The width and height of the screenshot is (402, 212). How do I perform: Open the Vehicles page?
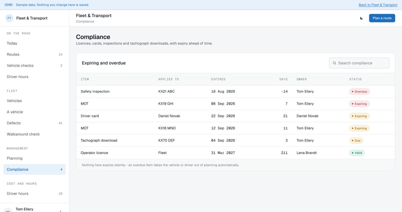34,101
